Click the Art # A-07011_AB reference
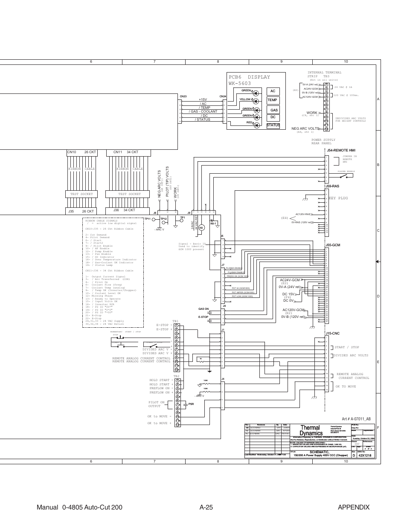 (357, 419)
